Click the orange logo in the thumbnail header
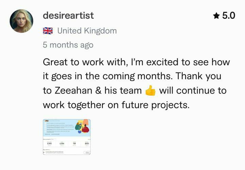Screen dimensions: 245x170 point(47,121)
